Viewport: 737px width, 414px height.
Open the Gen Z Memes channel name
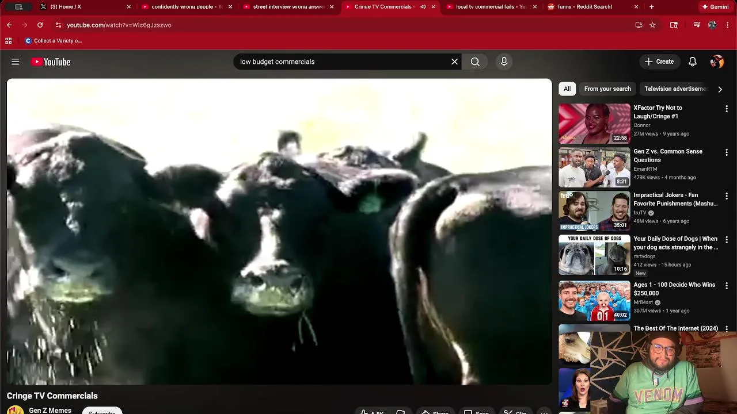[x=50, y=411]
